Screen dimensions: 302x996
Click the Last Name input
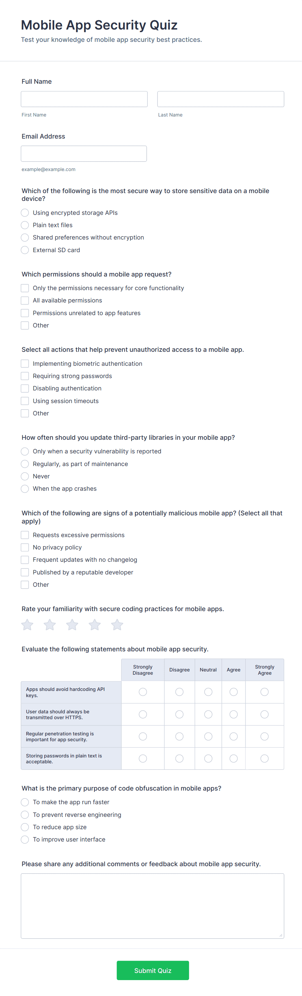pyautogui.click(x=220, y=99)
